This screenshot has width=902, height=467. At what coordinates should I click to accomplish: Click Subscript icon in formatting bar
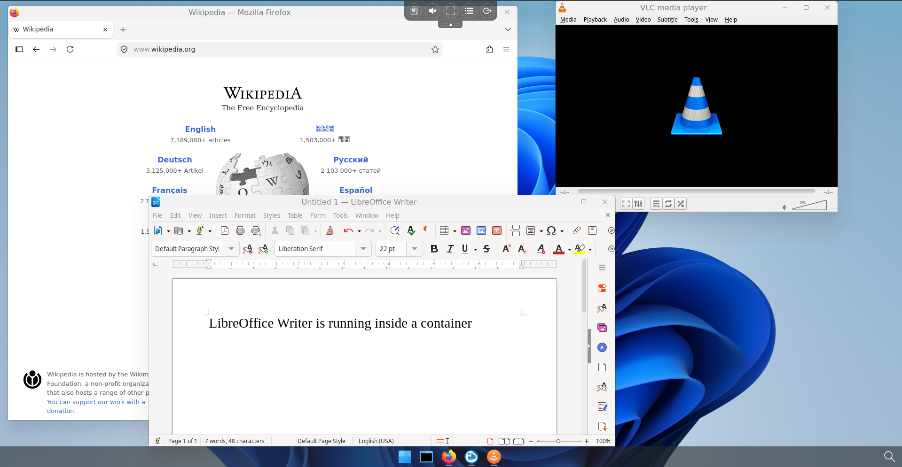tap(522, 249)
